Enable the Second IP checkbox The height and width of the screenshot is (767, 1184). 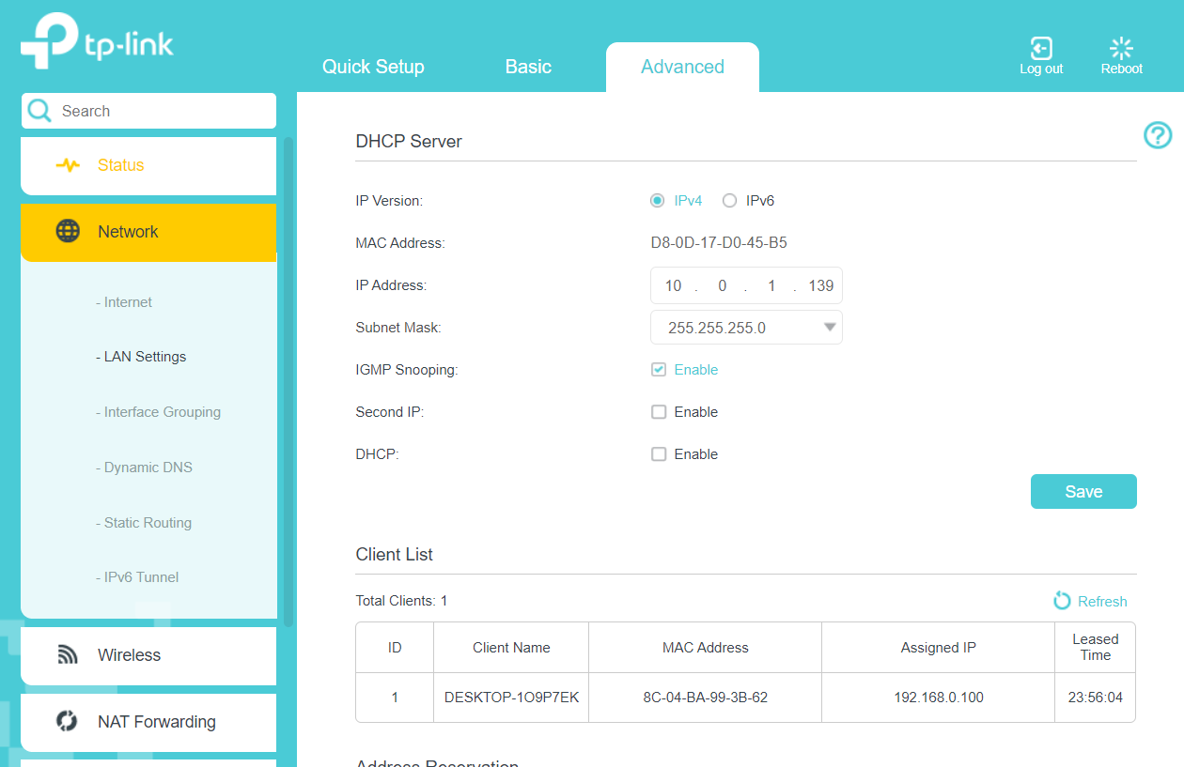click(659, 412)
